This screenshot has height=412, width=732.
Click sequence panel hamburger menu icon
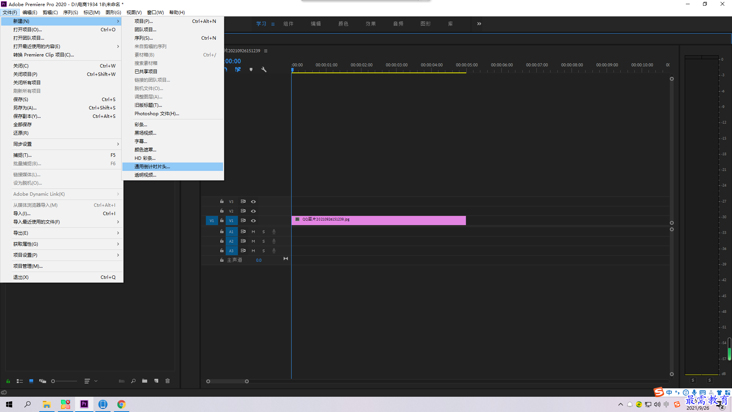[266, 51]
